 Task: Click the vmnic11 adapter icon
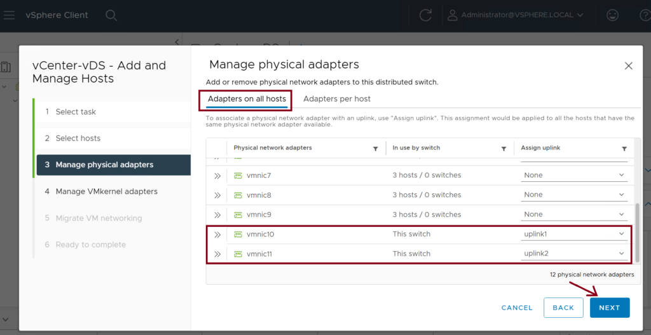pyautogui.click(x=238, y=254)
